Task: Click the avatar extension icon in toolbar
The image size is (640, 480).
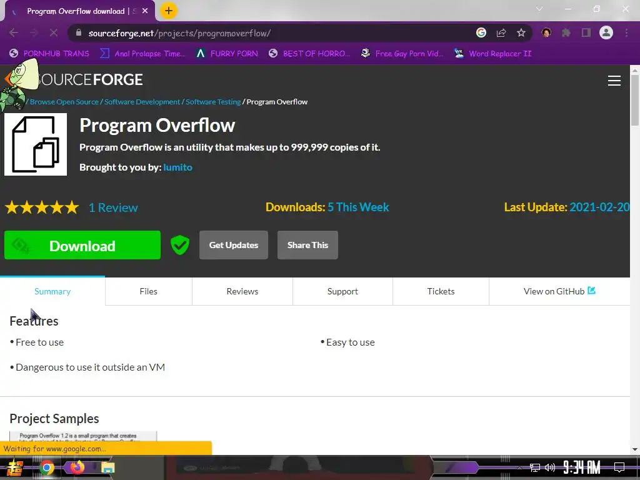Action: (546, 32)
